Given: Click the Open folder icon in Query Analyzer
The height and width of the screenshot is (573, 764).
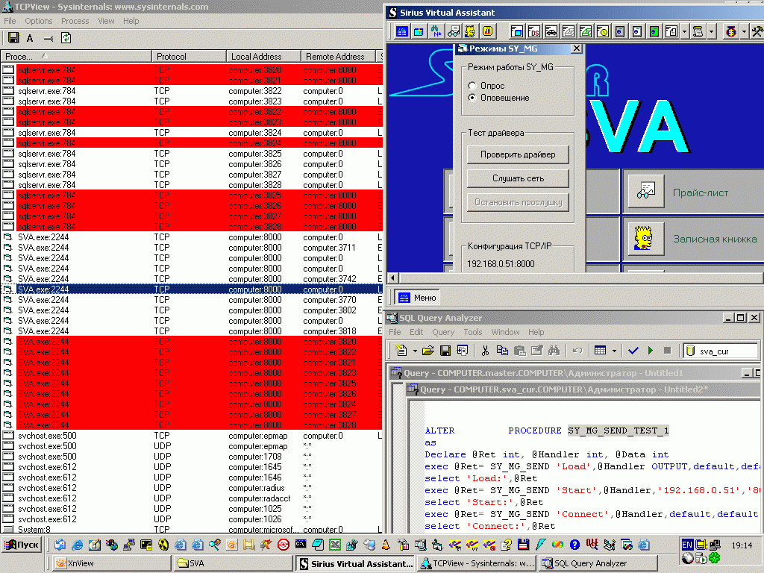Looking at the screenshot, I should pyautogui.click(x=428, y=351).
